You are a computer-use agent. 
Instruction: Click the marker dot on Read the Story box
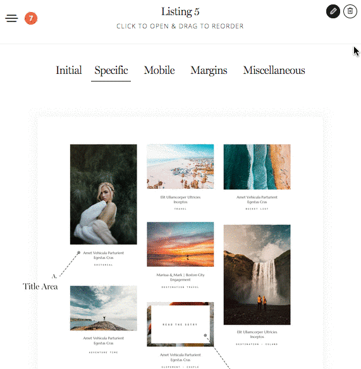(x=205, y=335)
